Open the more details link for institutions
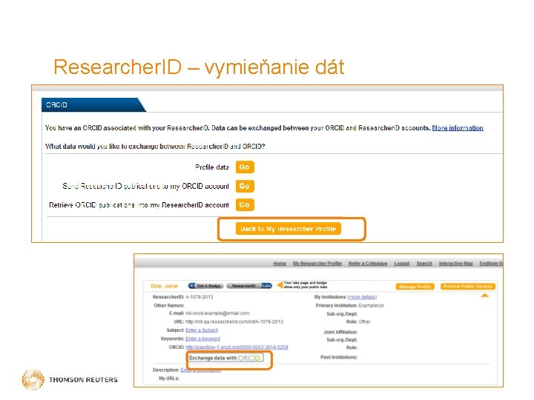534x400 pixels. coord(362,297)
